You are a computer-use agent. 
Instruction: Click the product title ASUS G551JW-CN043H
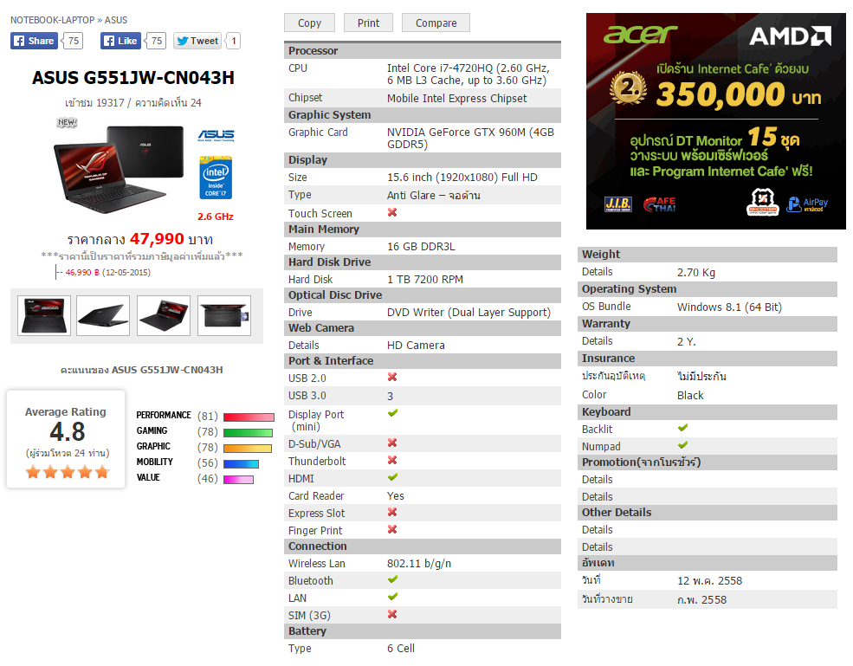tap(133, 78)
